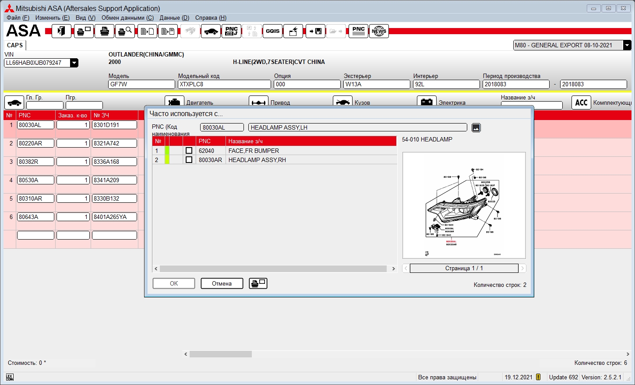Click the grayed image lightning toolbar icon
This screenshot has width=635, height=385.
(x=252, y=31)
